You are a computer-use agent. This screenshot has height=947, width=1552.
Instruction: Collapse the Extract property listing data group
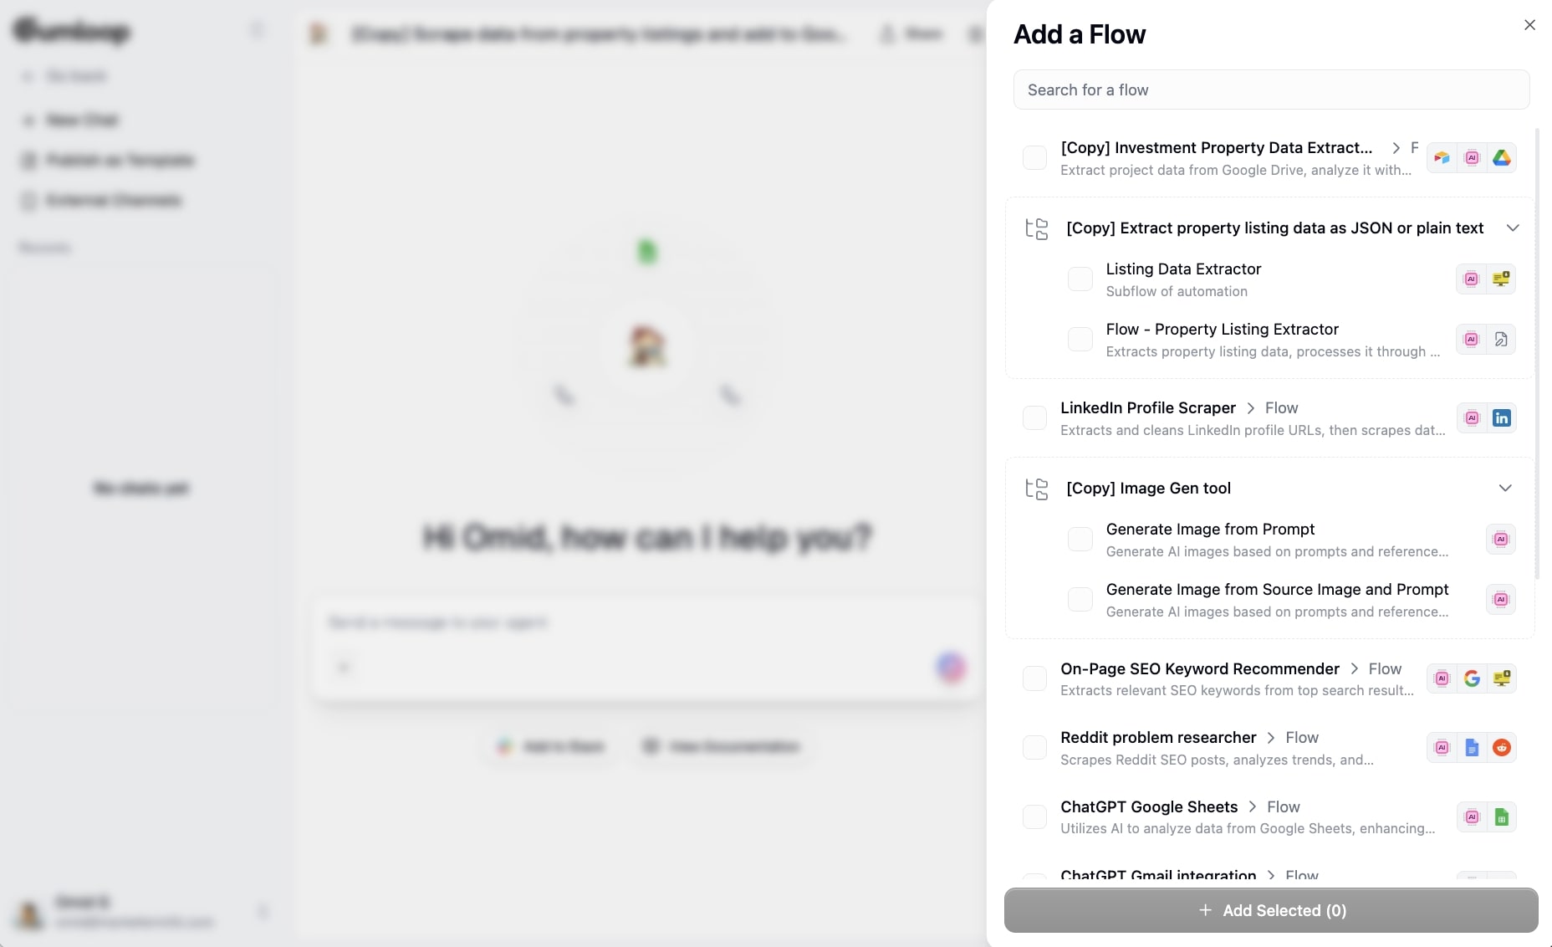pyautogui.click(x=1514, y=228)
